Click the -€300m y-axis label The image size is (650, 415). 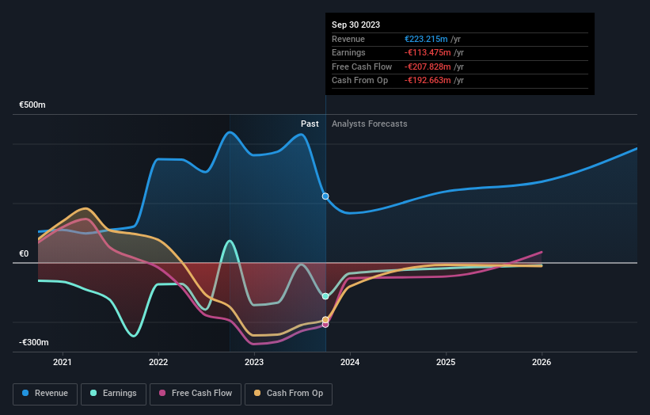33,342
